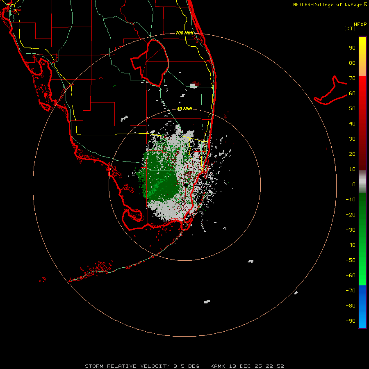Select the -50 value on the velocity scale
The width and height of the screenshot is (369, 369).
[351, 260]
